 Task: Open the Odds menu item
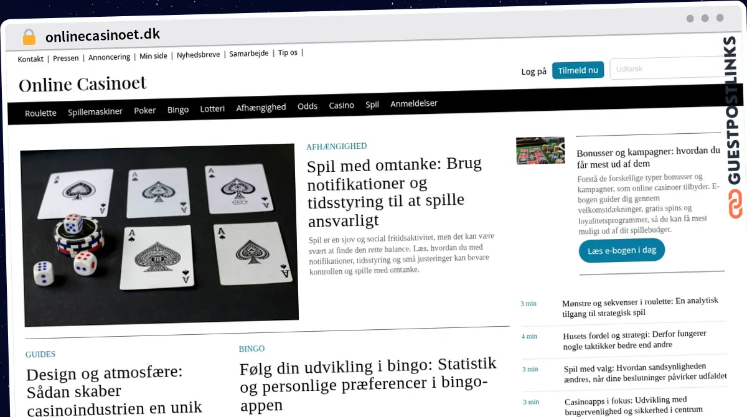[x=308, y=106]
